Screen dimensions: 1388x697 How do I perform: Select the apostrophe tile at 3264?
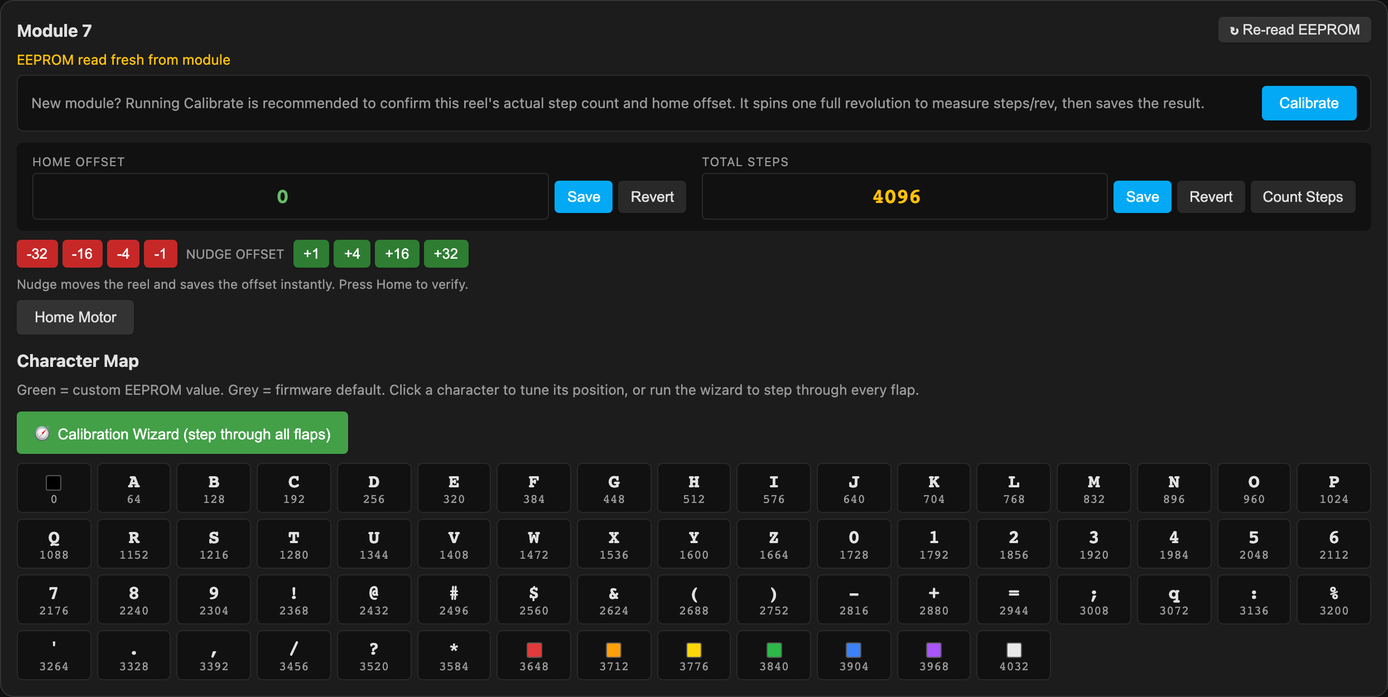(x=54, y=655)
